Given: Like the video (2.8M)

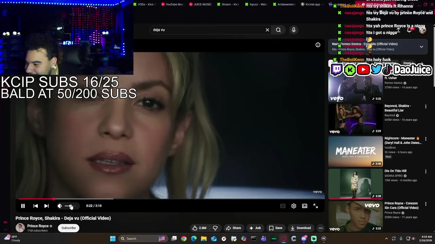Looking at the screenshot, I should tap(199, 228).
